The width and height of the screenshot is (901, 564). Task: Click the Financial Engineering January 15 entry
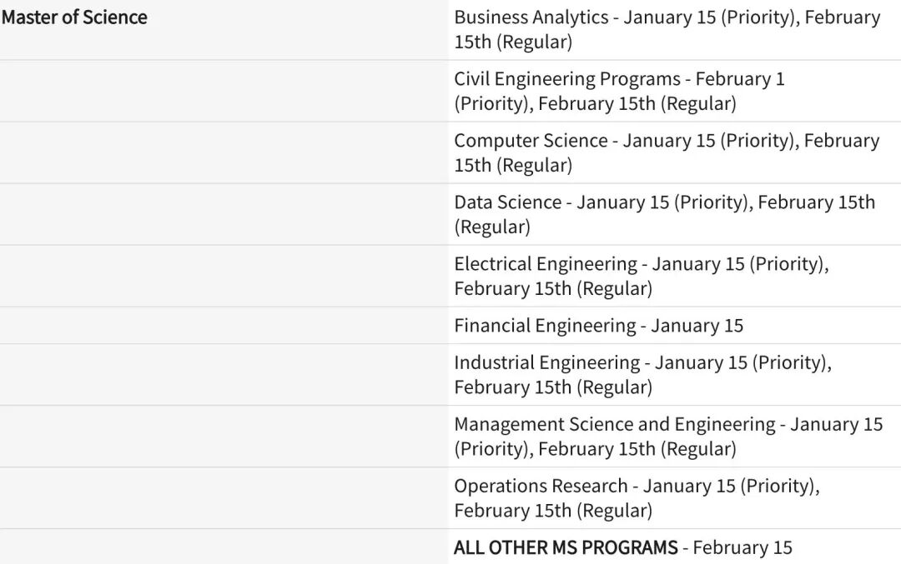(x=598, y=326)
